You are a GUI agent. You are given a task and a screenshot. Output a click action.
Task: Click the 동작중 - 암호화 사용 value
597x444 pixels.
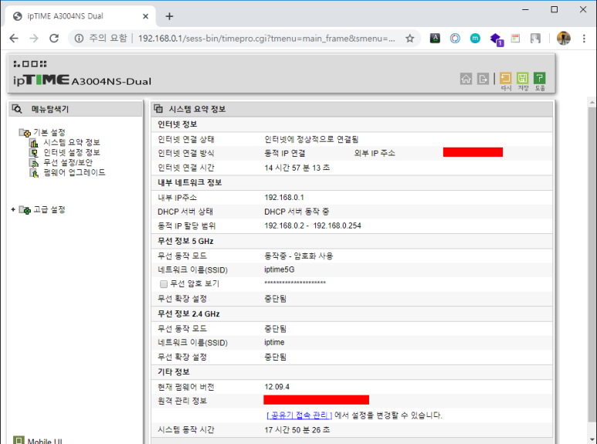pyautogui.click(x=298, y=256)
